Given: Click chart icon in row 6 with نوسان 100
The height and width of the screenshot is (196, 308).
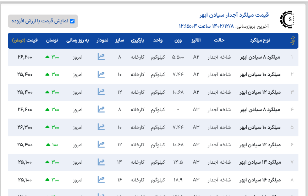Looking at the screenshot, I should pyautogui.click(x=101, y=145).
